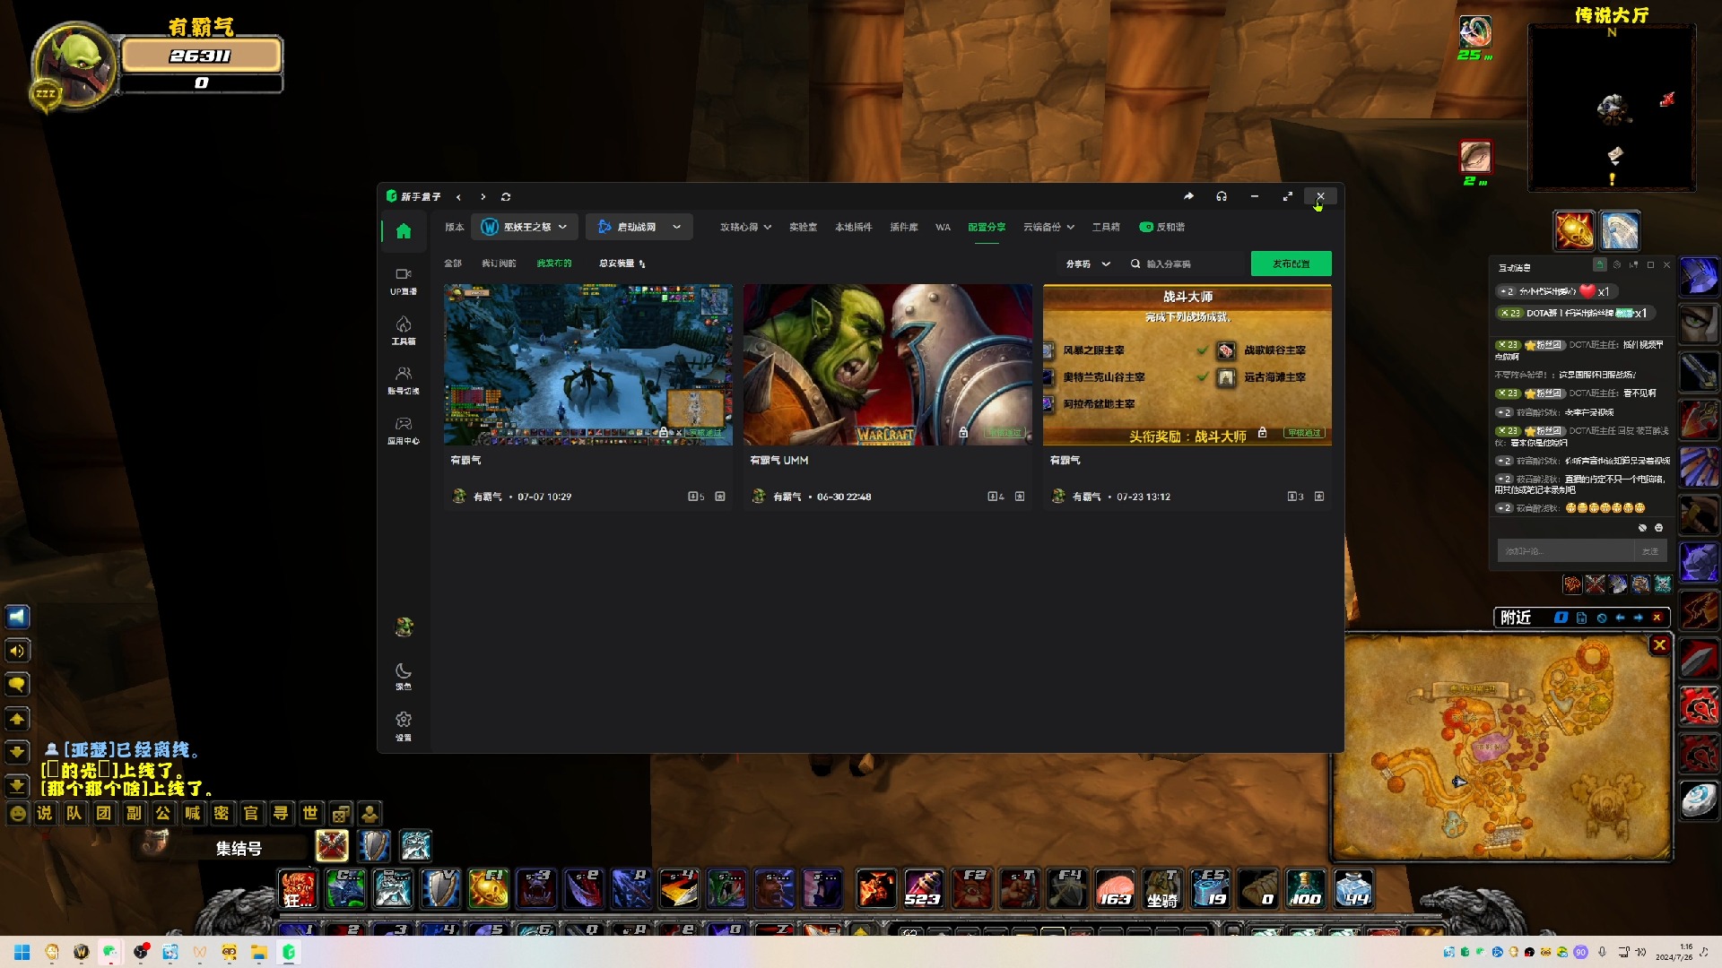This screenshot has width=1722, height=968.
Task: Show the 我订阅的 filter
Action: (x=499, y=264)
